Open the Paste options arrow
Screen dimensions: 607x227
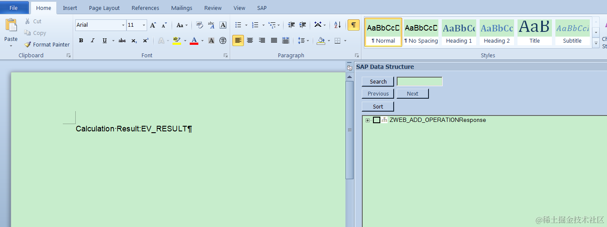click(11, 45)
